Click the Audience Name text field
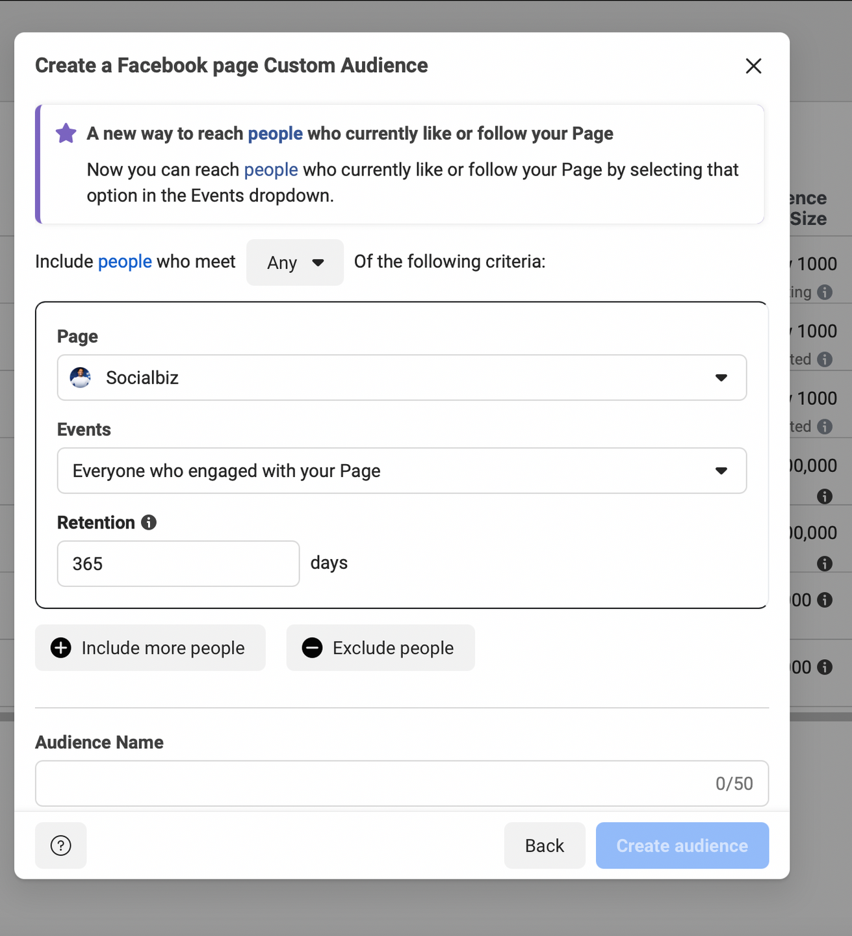This screenshot has width=852, height=936. click(402, 783)
